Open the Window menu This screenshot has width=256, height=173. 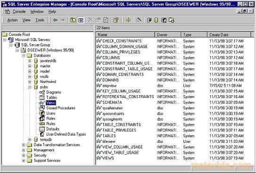pos(37,12)
